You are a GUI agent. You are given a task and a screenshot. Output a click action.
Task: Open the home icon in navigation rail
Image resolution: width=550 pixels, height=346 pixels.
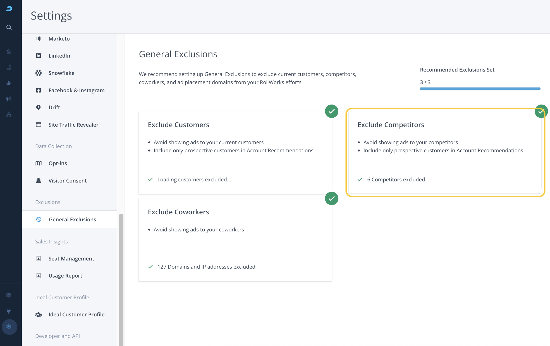pyautogui.click(x=9, y=52)
